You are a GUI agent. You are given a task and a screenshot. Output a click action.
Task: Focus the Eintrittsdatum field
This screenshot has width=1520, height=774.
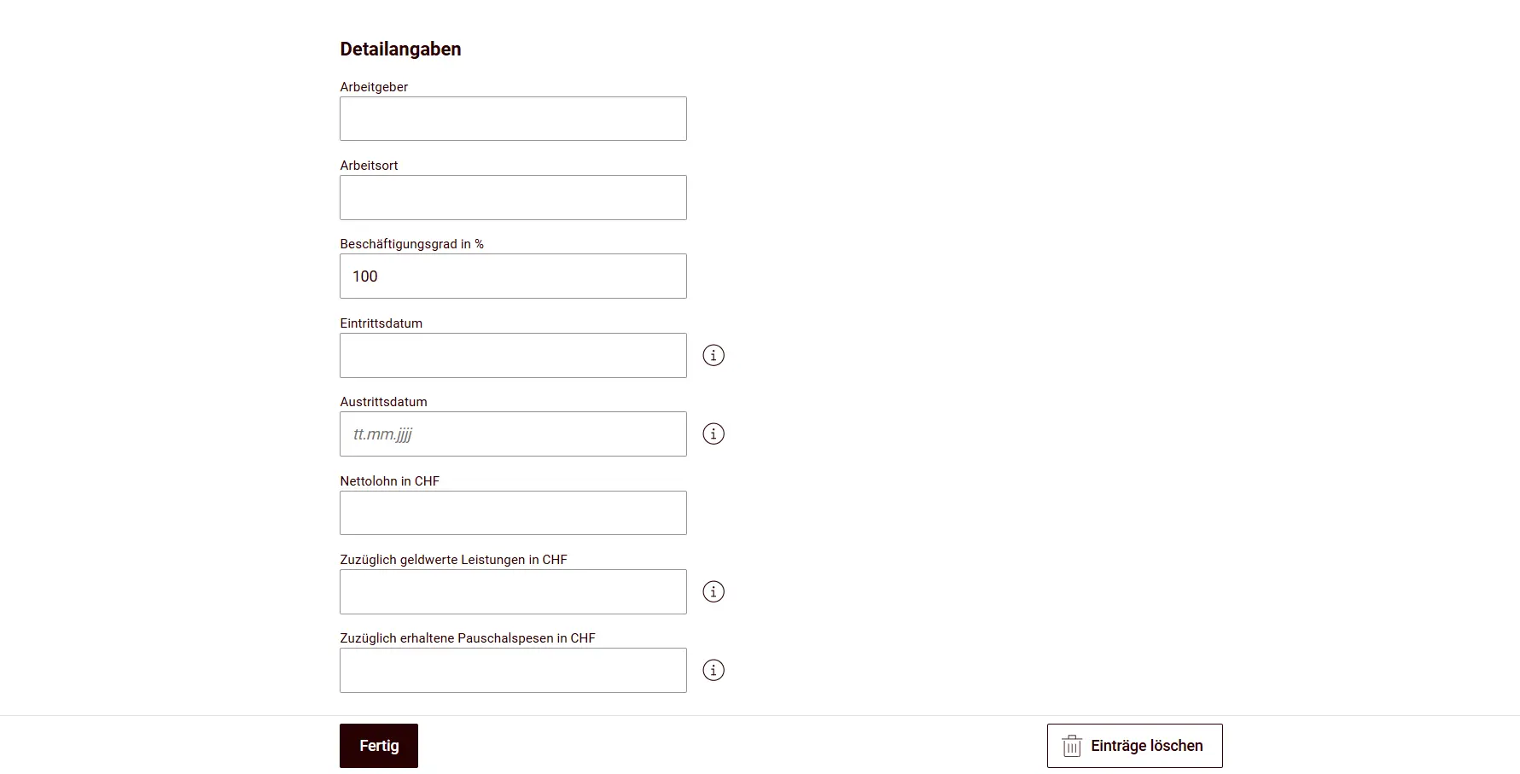(512, 355)
